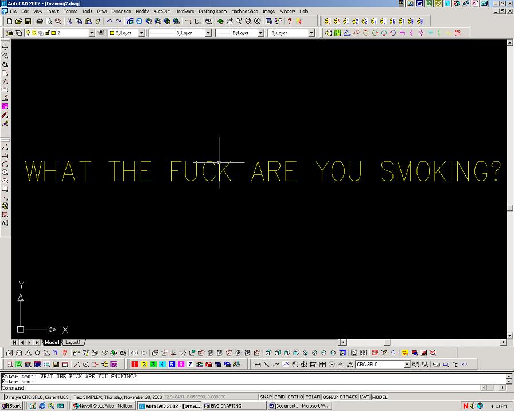Select the Multiline Text tool
The width and height of the screenshot is (514, 411).
[x=5, y=223]
